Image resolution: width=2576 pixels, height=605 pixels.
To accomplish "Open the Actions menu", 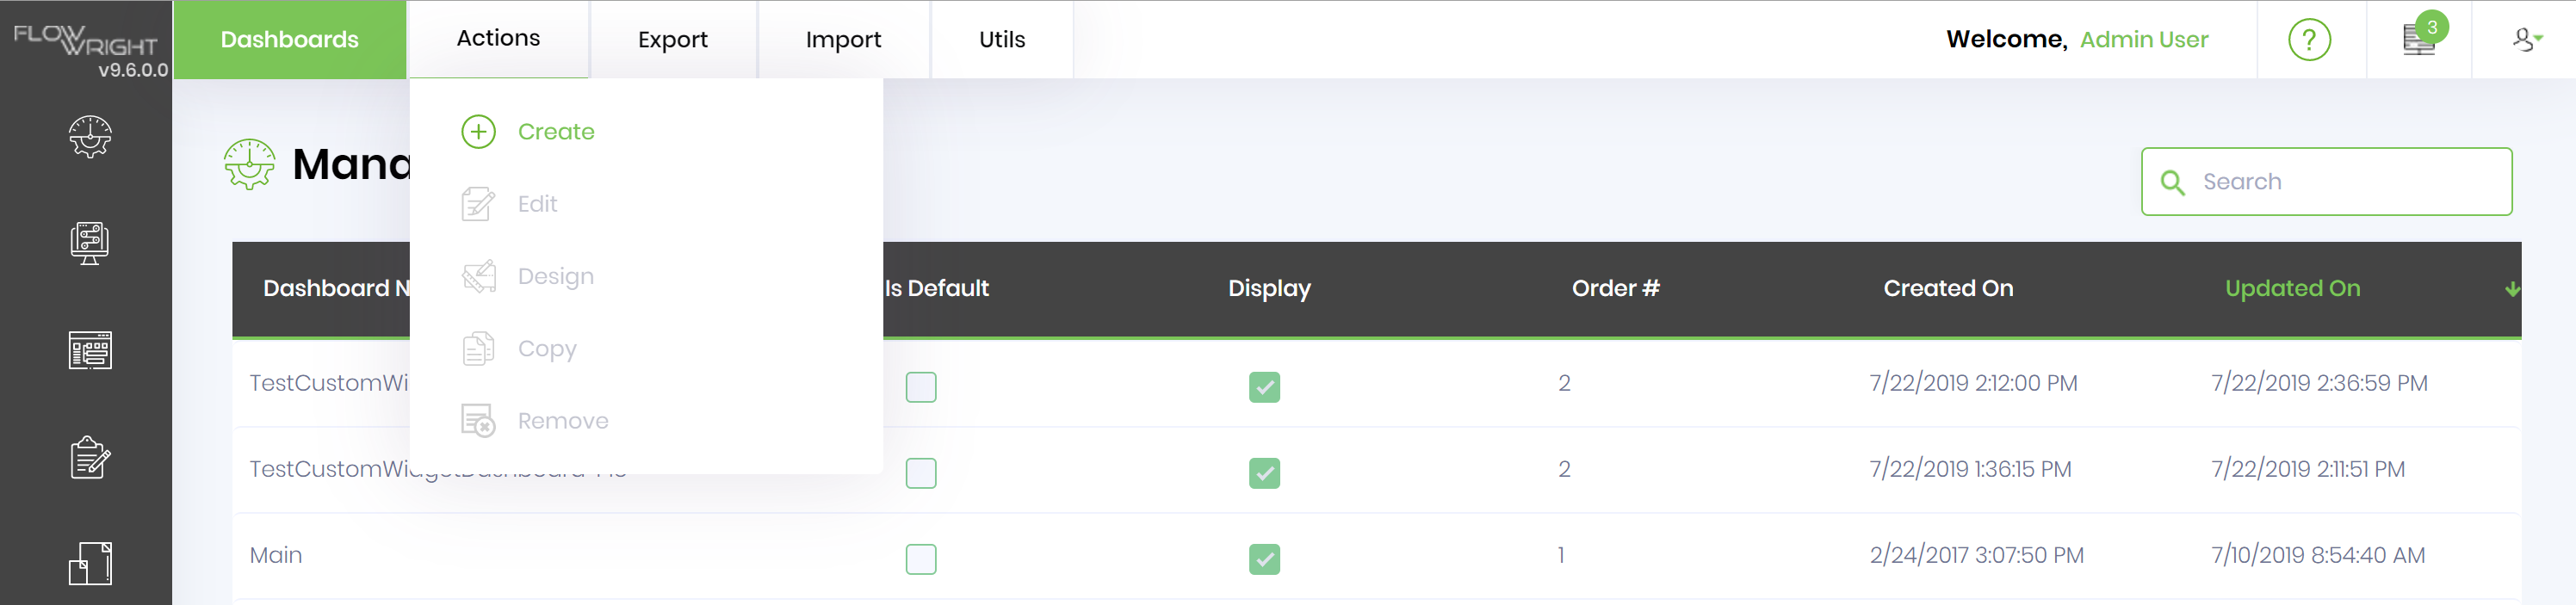I will point(498,38).
